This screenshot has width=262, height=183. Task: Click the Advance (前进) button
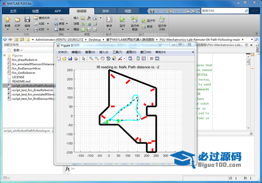click(147, 26)
